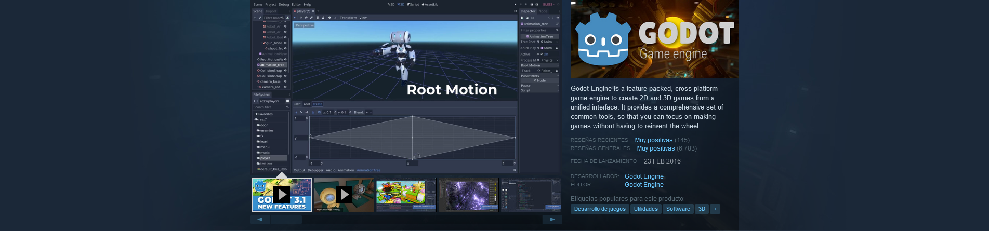Image resolution: width=989 pixels, height=231 pixels.
Task: Click the play scene button in Godot
Action: pyautogui.click(x=515, y=4)
